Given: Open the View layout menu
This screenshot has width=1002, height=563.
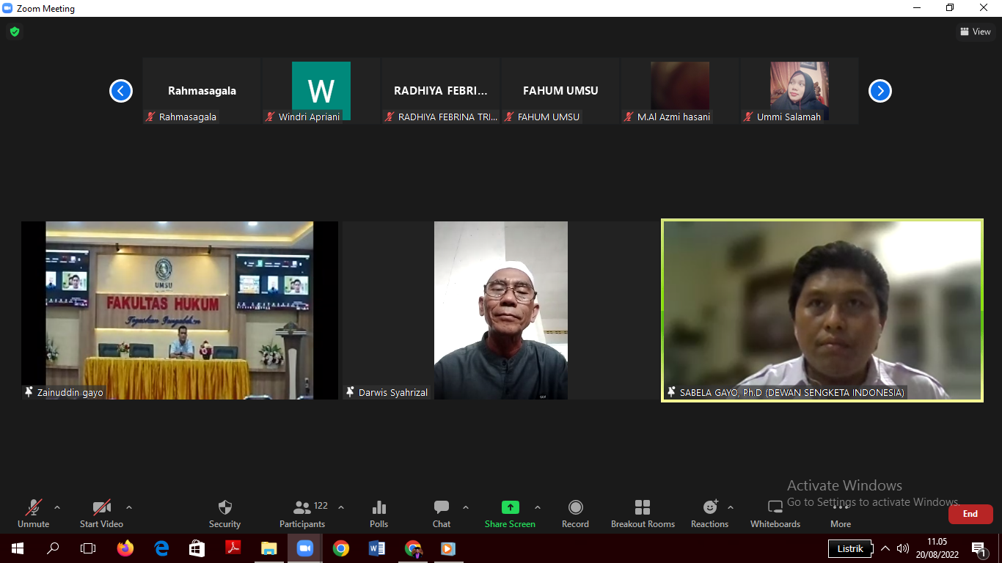Looking at the screenshot, I should [975, 32].
